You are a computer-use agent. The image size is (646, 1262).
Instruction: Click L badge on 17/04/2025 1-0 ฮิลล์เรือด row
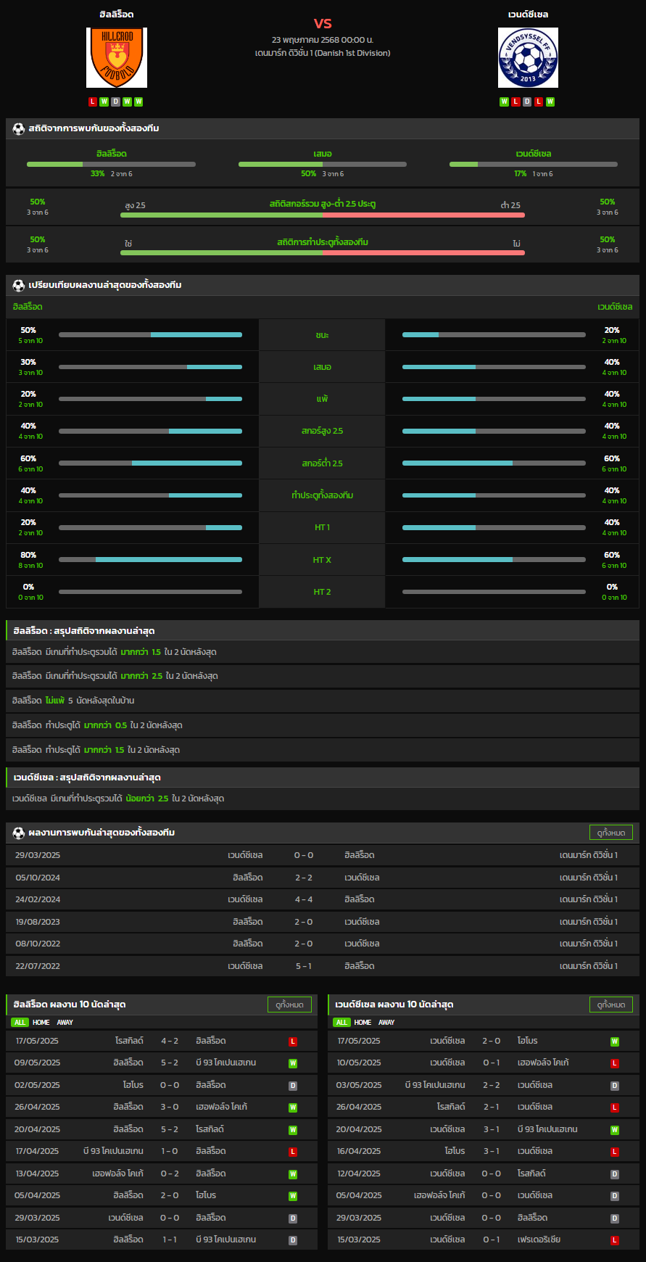tap(293, 1152)
